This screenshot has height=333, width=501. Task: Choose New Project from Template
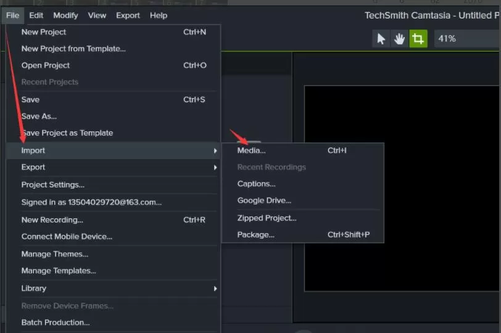[x=114, y=49]
